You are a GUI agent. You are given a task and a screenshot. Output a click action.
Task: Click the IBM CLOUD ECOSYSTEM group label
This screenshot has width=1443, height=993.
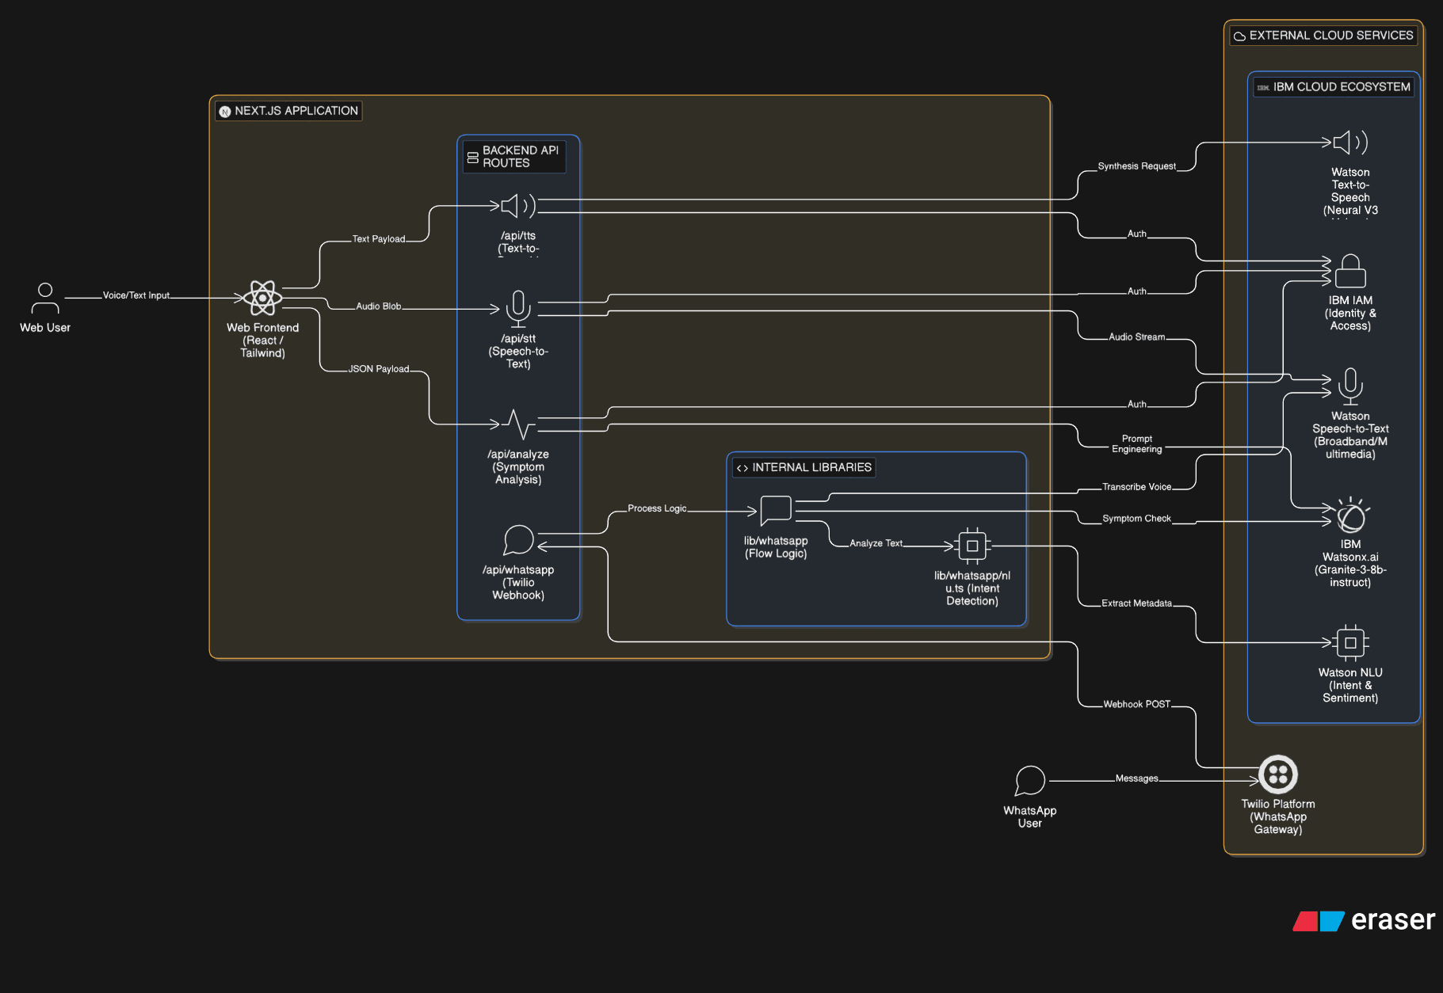point(1334,87)
